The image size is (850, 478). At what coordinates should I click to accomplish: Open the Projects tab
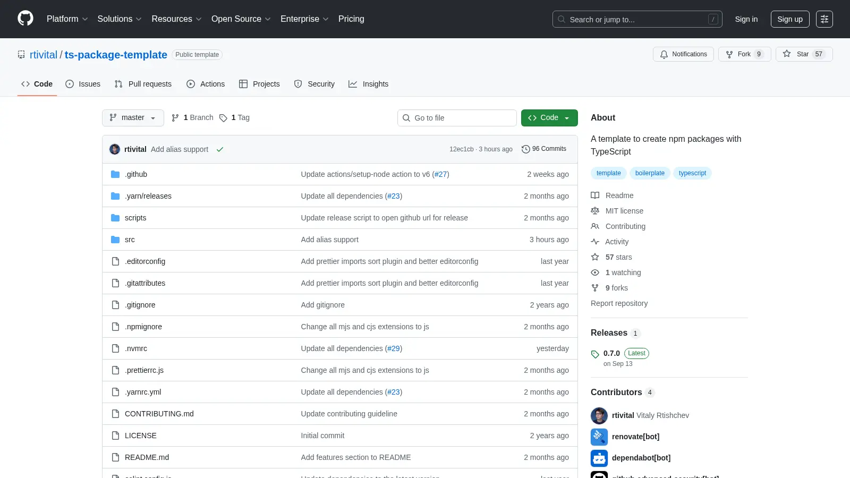(x=259, y=84)
